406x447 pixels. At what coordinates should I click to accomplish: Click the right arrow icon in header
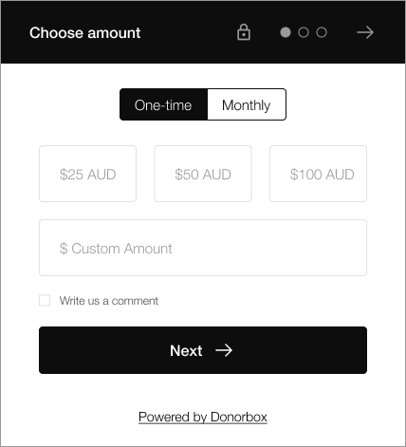pos(365,32)
